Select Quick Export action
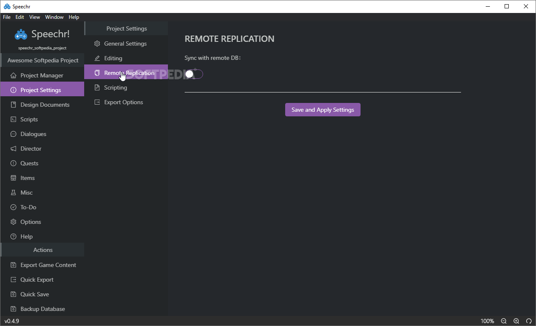 [42, 280]
